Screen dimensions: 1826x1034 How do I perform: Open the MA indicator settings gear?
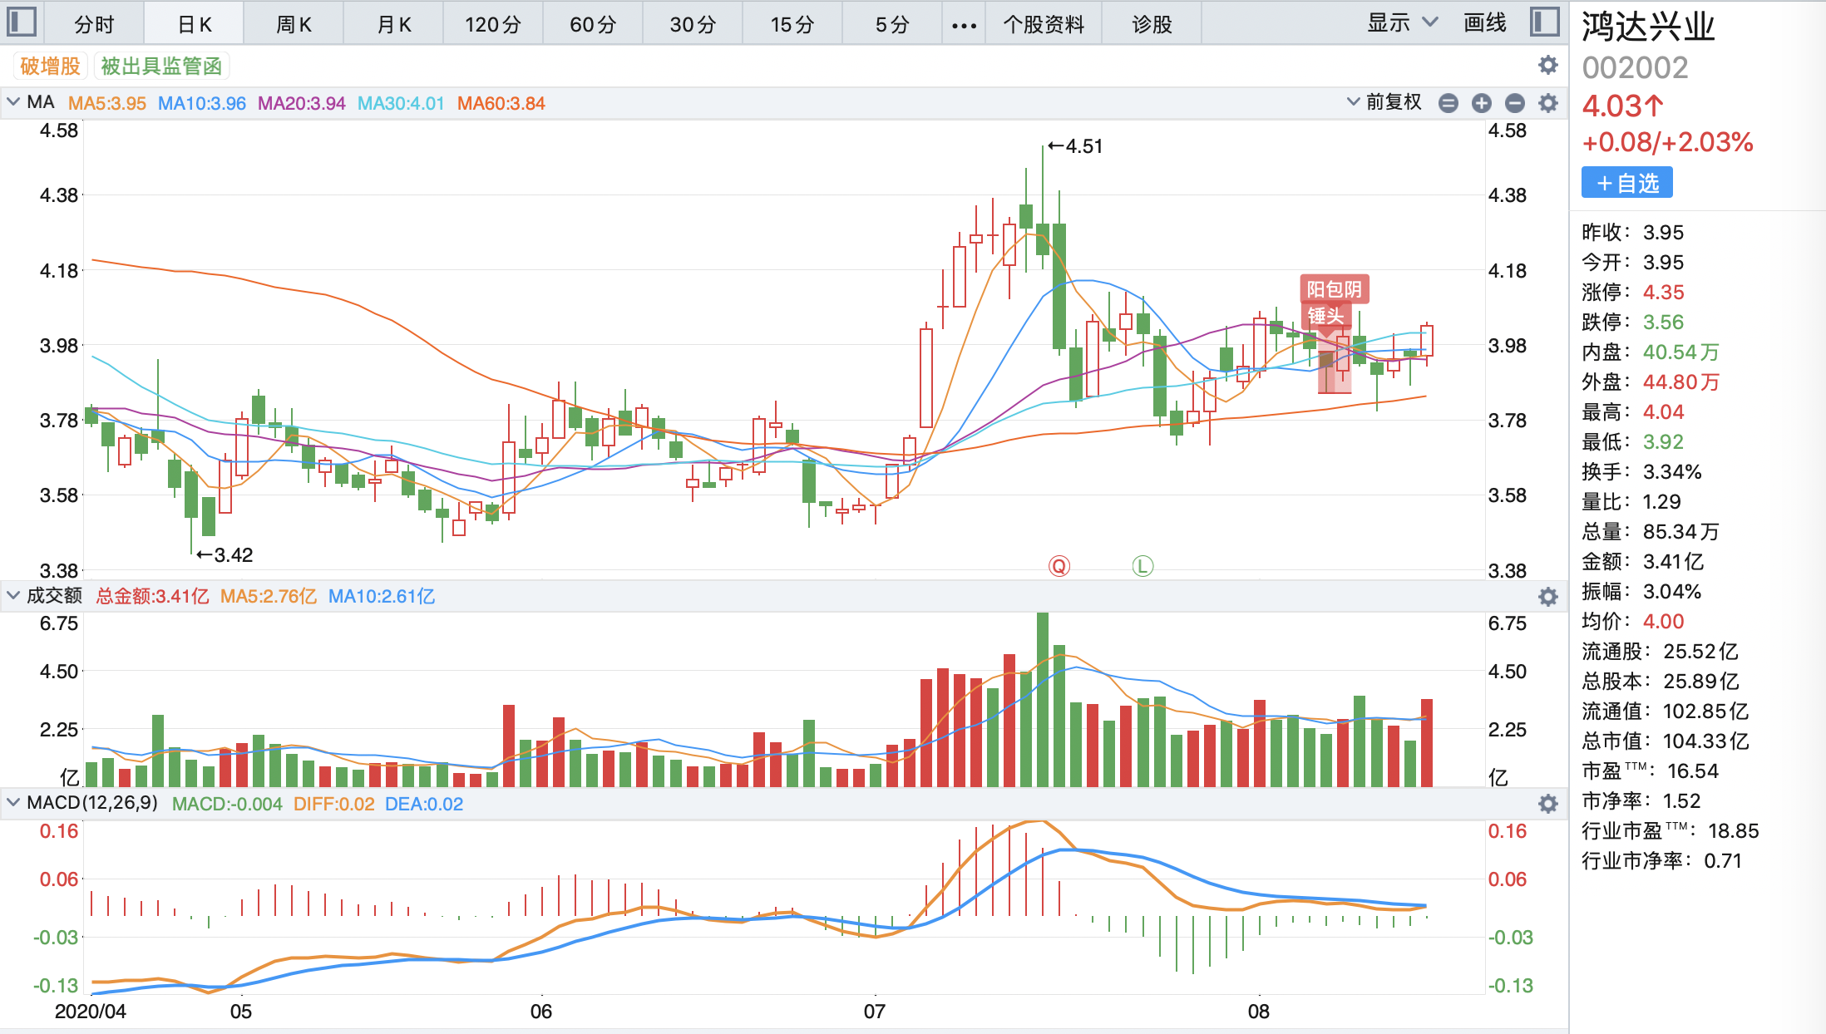(x=1548, y=103)
